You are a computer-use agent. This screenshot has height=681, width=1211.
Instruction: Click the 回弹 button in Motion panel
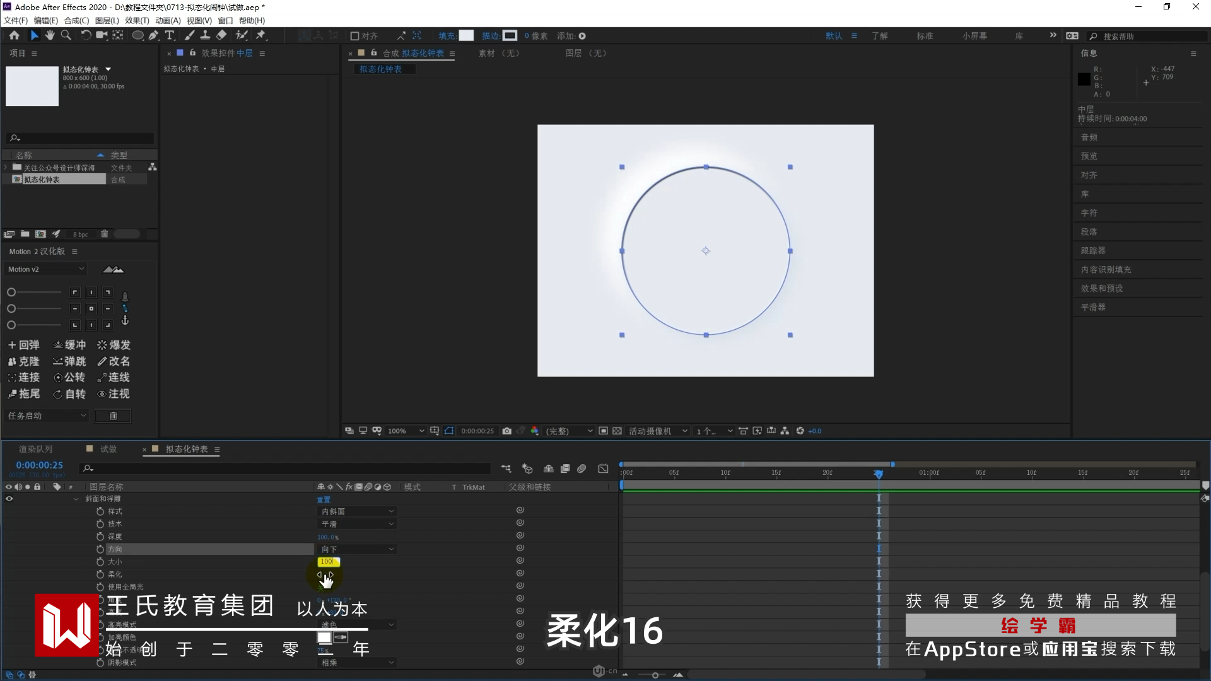tap(23, 345)
